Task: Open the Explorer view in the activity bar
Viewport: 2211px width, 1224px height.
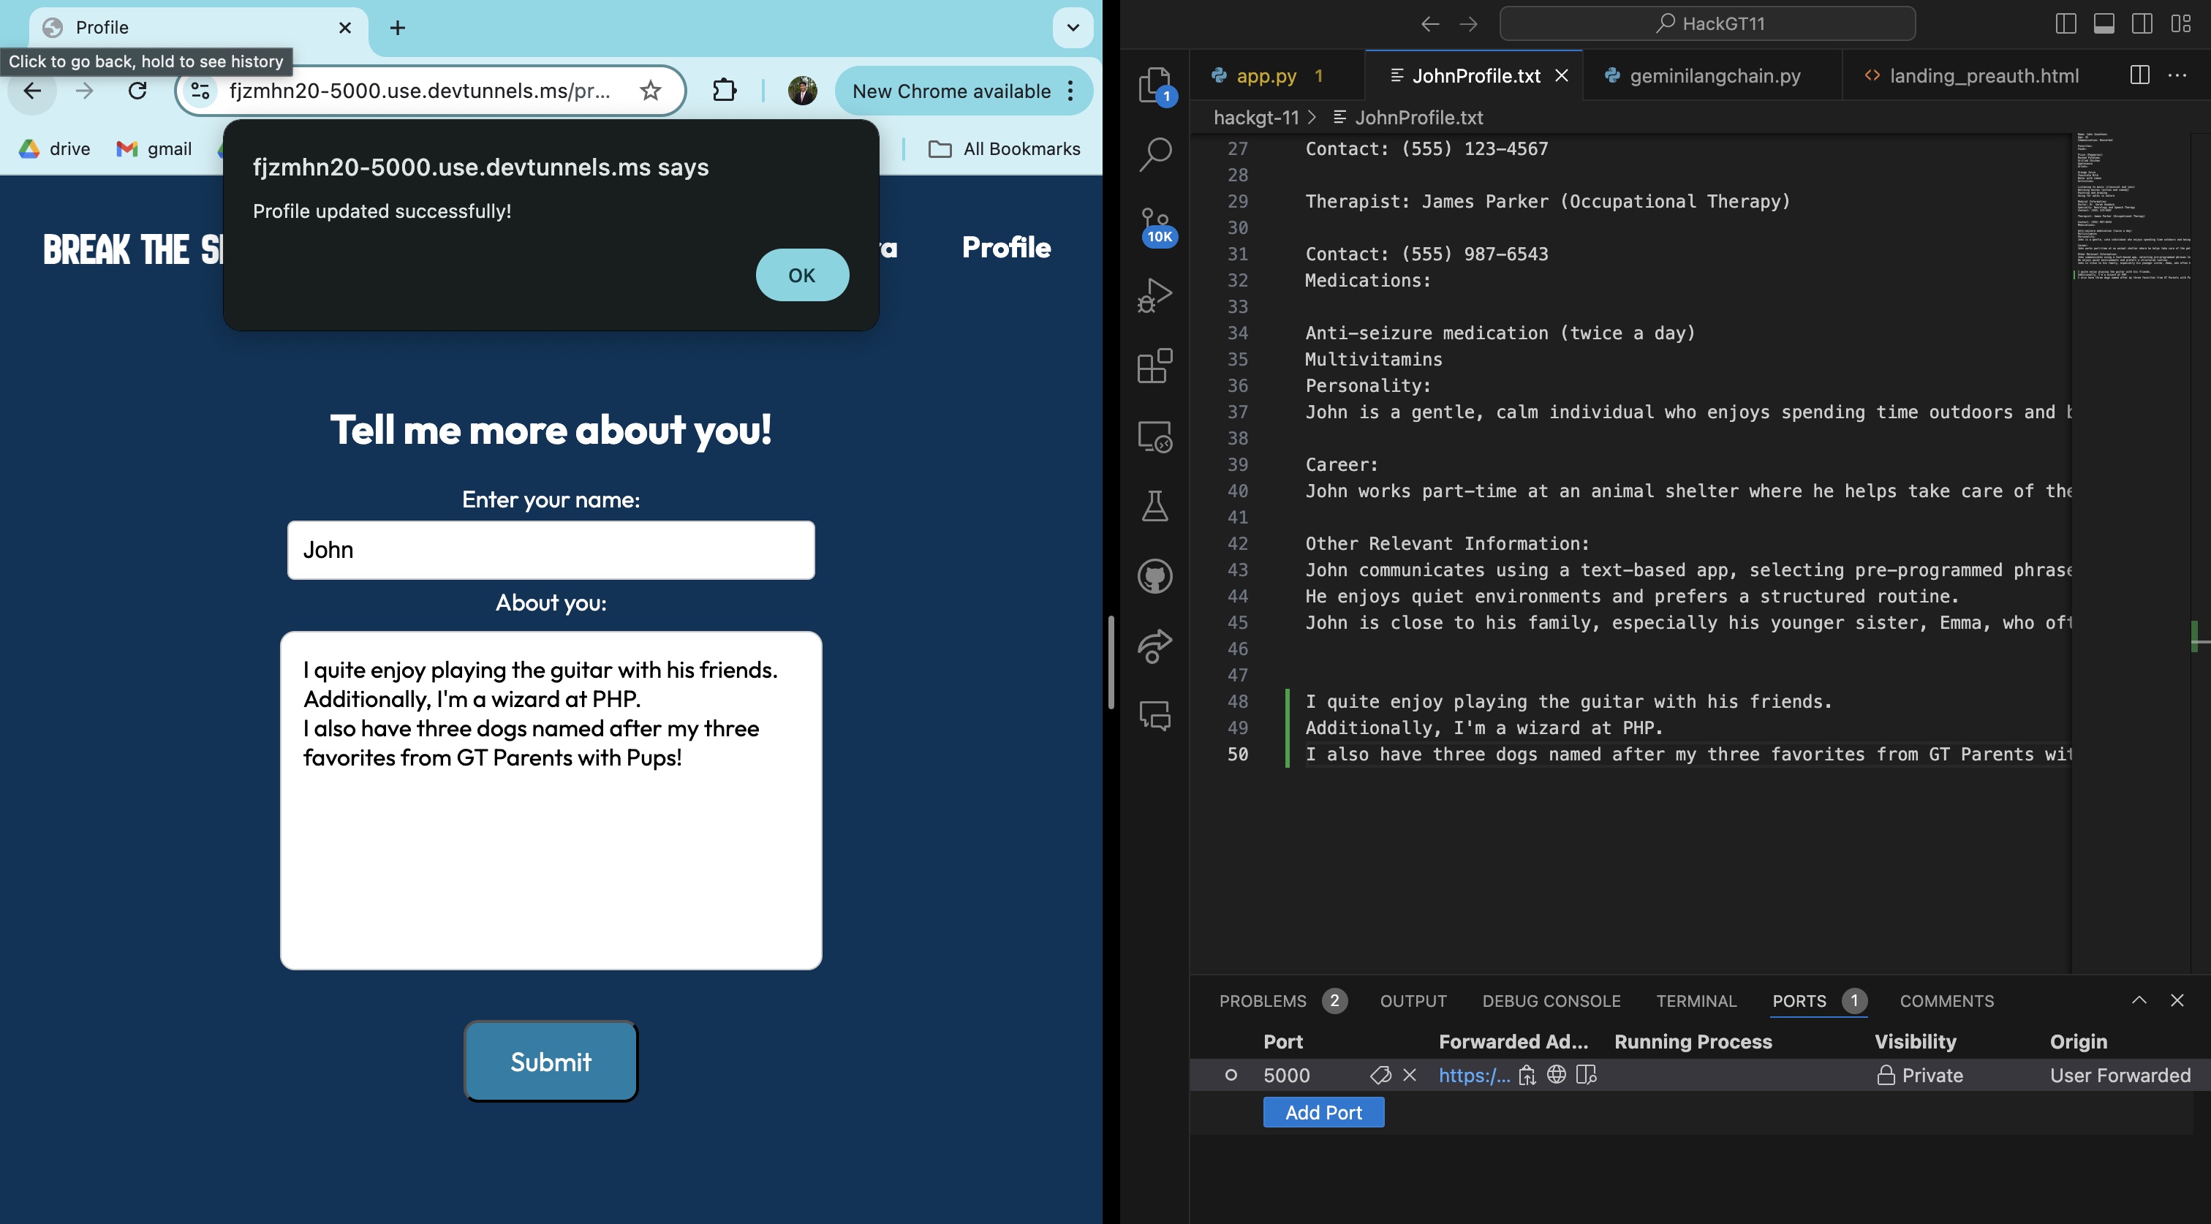Action: pos(1155,84)
